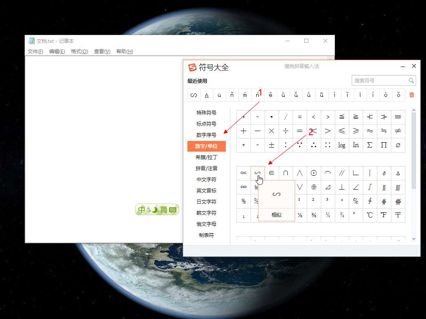Click the symbol list scroll-down arrow
426x319 pixels.
(x=414, y=239)
